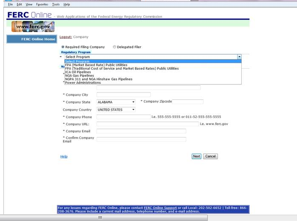Open the Help link near form bottom

coord(64,157)
